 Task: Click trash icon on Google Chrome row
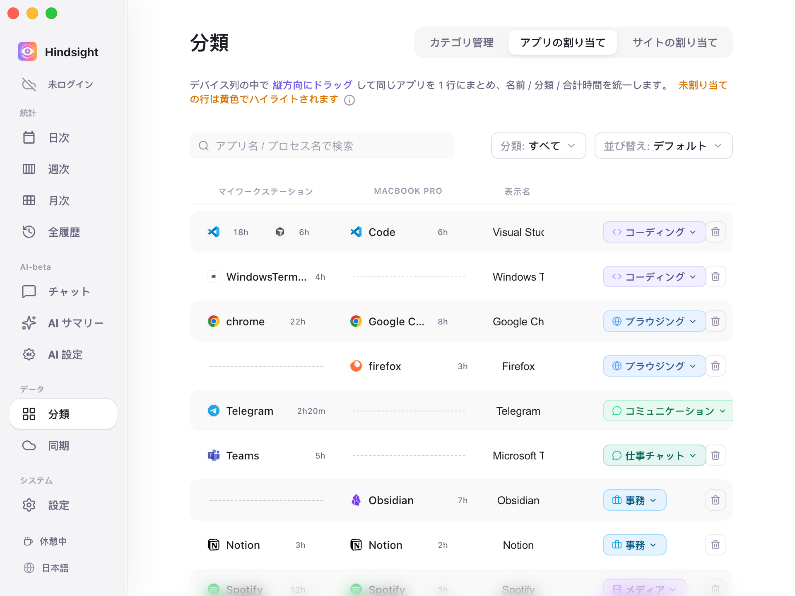coord(715,321)
